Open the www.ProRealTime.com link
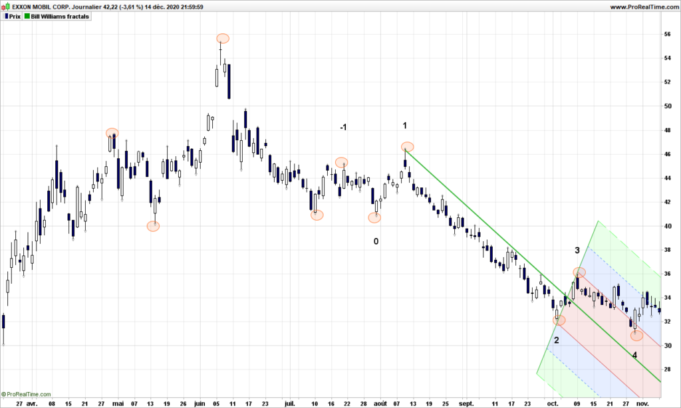681x408 pixels. pos(644,7)
